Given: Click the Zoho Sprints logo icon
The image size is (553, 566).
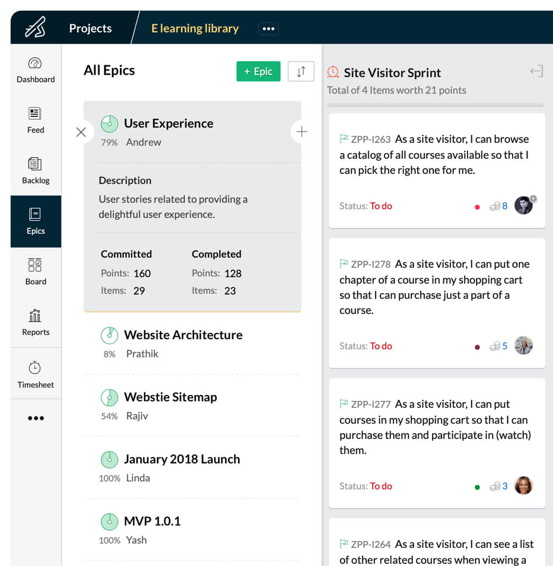Looking at the screenshot, I should pyautogui.click(x=36, y=28).
